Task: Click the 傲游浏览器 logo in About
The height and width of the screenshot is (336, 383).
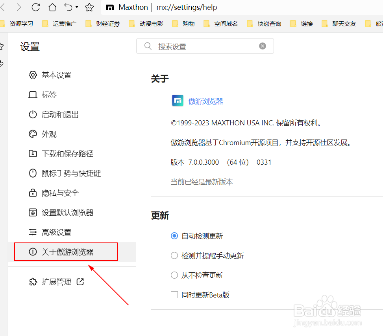Action: [x=178, y=101]
